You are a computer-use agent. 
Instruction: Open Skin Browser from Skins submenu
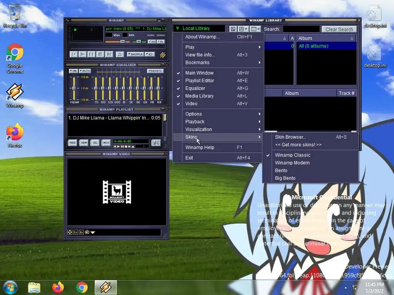pos(311,137)
